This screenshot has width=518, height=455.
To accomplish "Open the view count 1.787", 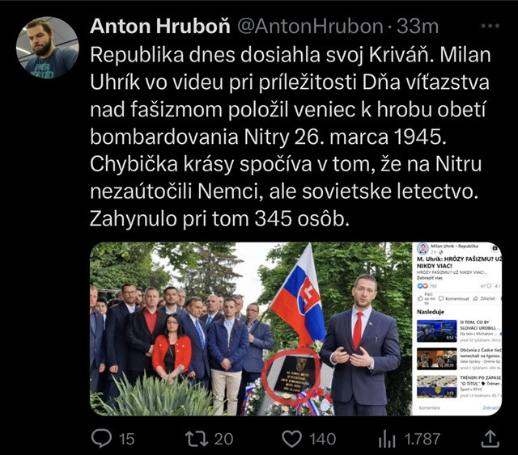I will (x=422, y=439).
